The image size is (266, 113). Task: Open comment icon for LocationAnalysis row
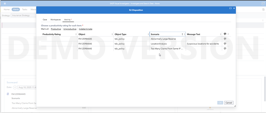point(225,44)
